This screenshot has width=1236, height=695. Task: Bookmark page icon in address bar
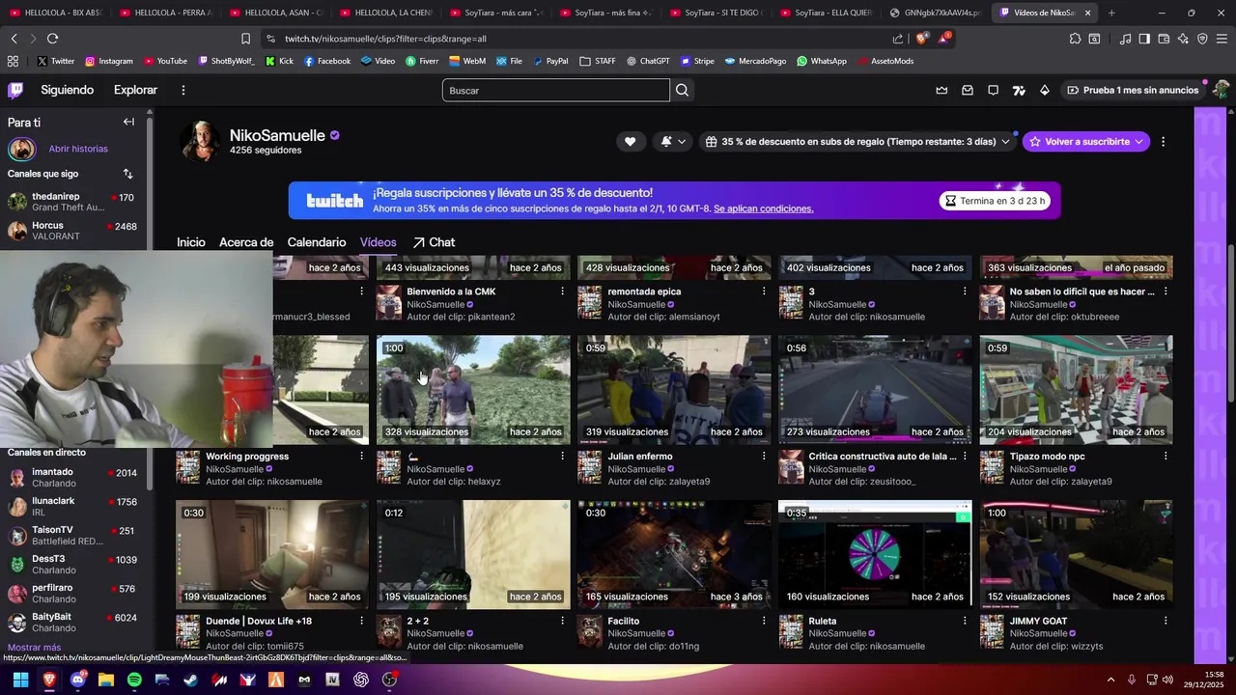pos(245,39)
